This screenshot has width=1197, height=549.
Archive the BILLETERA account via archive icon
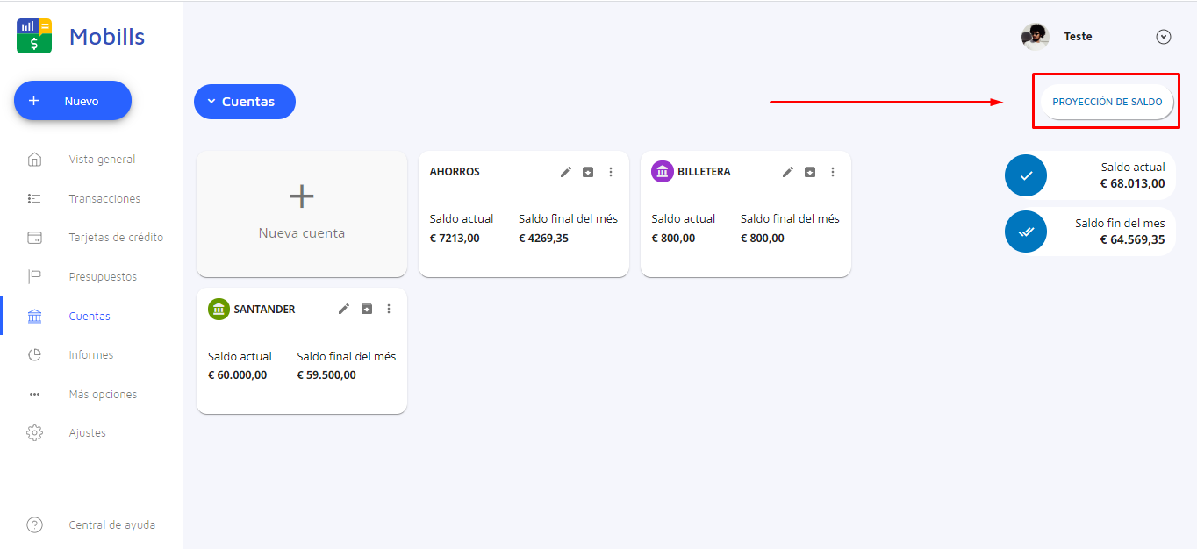(x=810, y=172)
